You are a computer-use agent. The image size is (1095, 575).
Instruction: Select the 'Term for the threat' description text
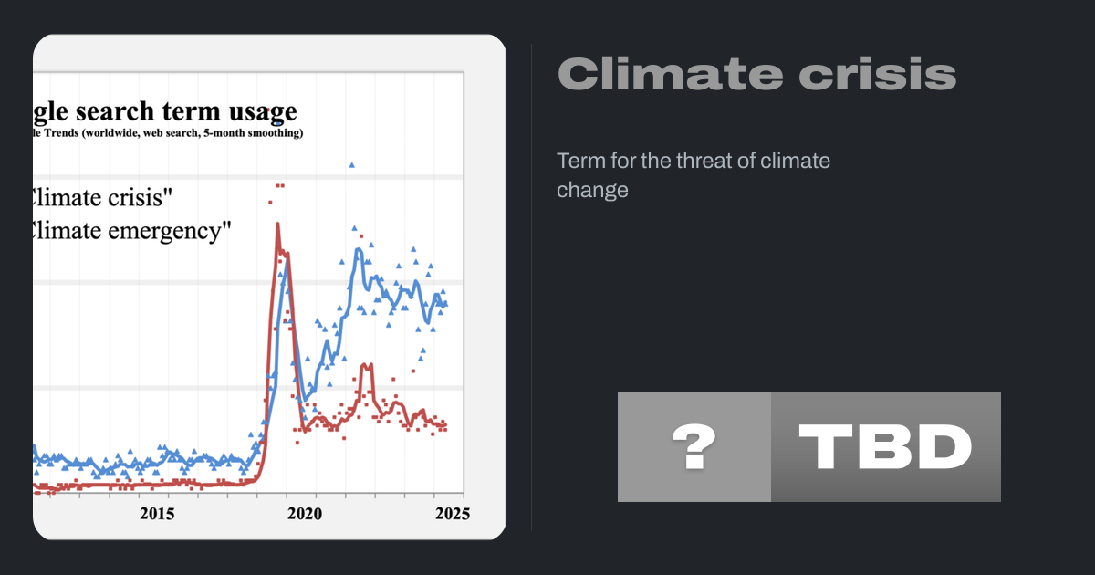693,175
